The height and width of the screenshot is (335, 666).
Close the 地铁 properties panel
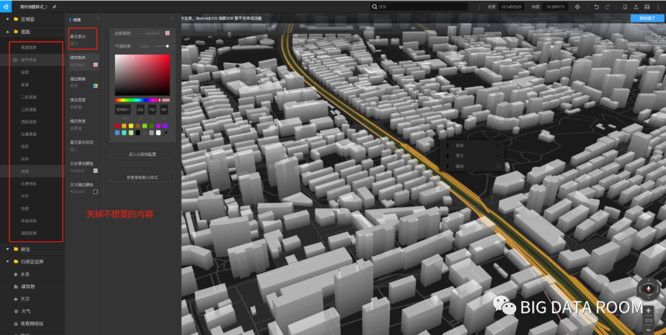click(98, 18)
